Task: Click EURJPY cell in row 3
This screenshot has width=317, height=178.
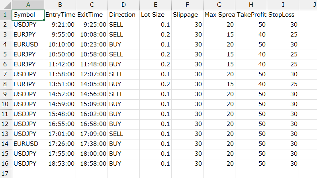Action: coord(28,34)
